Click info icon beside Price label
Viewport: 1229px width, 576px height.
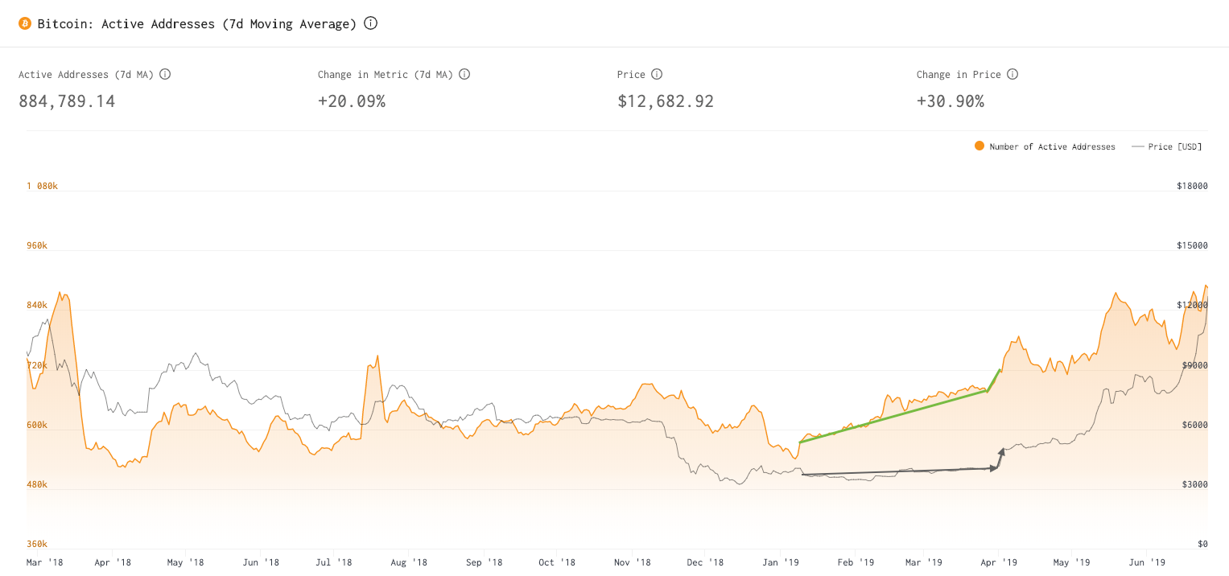pos(657,74)
